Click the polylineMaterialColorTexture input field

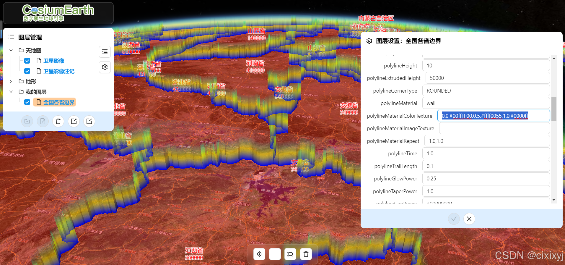tap(494, 116)
